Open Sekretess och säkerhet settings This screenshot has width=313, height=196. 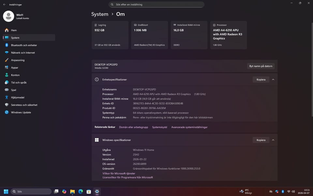tap(24, 105)
